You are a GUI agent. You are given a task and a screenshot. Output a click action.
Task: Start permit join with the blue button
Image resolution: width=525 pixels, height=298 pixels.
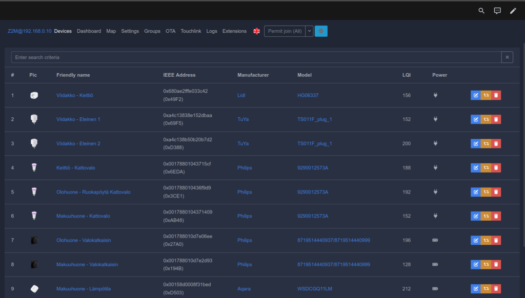[321, 31]
